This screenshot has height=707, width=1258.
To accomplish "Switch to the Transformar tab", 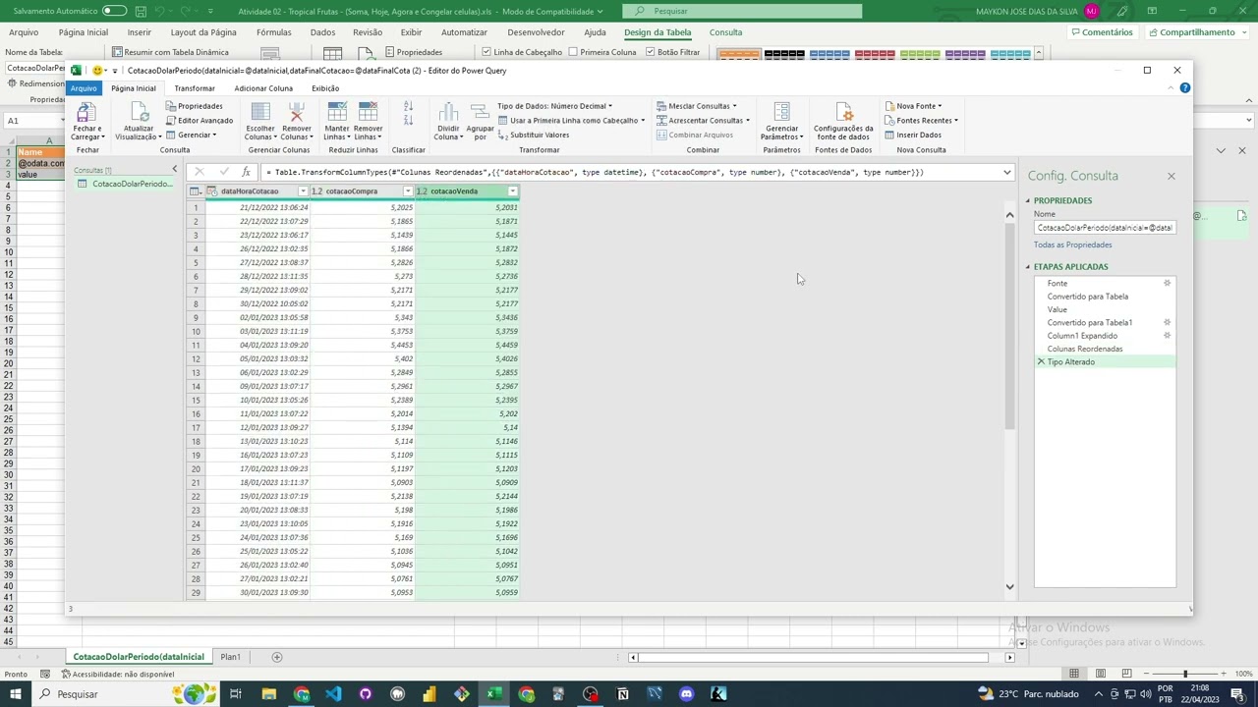I will 195,88.
